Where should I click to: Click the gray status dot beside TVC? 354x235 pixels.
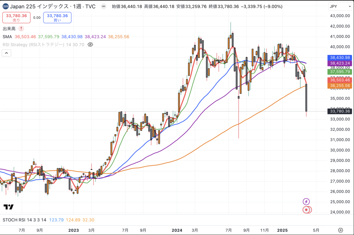103,6
